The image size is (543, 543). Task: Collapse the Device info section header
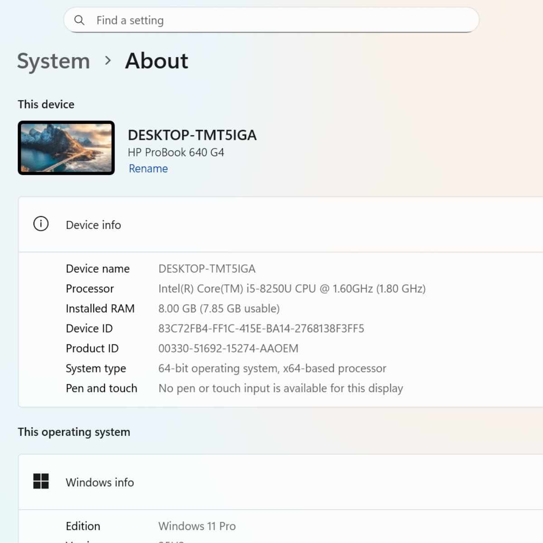coord(281,224)
